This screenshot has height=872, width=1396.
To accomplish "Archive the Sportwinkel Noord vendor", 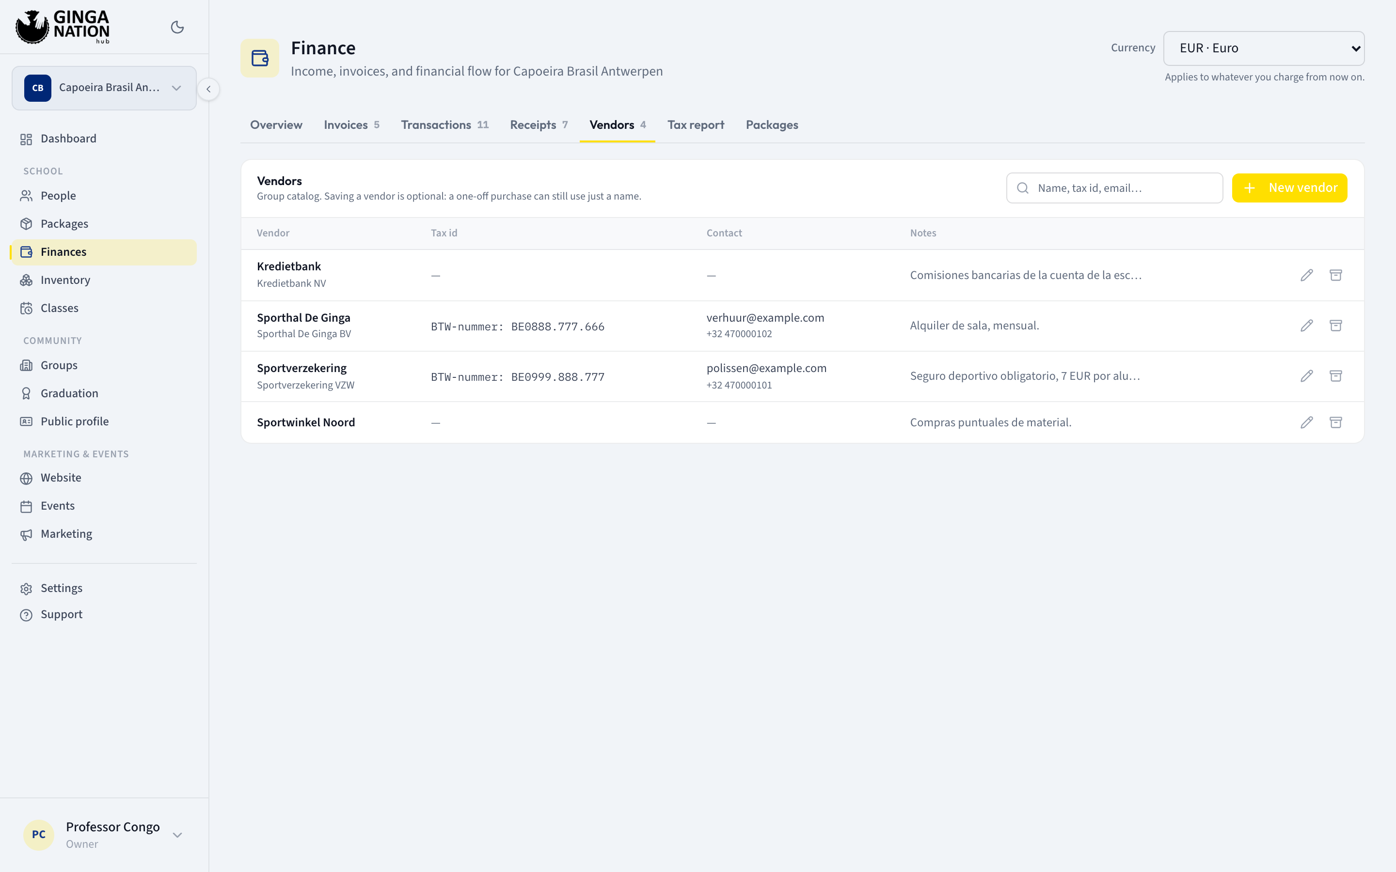I will (x=1335, y=423).
